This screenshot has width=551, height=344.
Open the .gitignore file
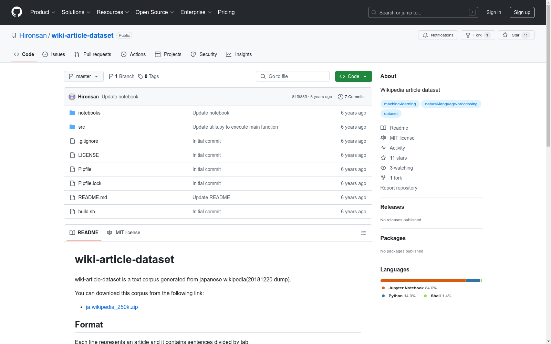(x=88, y=141)
